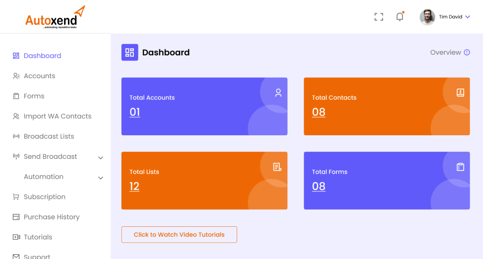
Task: Open Purchase History from sidebar
Action: [x=51, y=217]
